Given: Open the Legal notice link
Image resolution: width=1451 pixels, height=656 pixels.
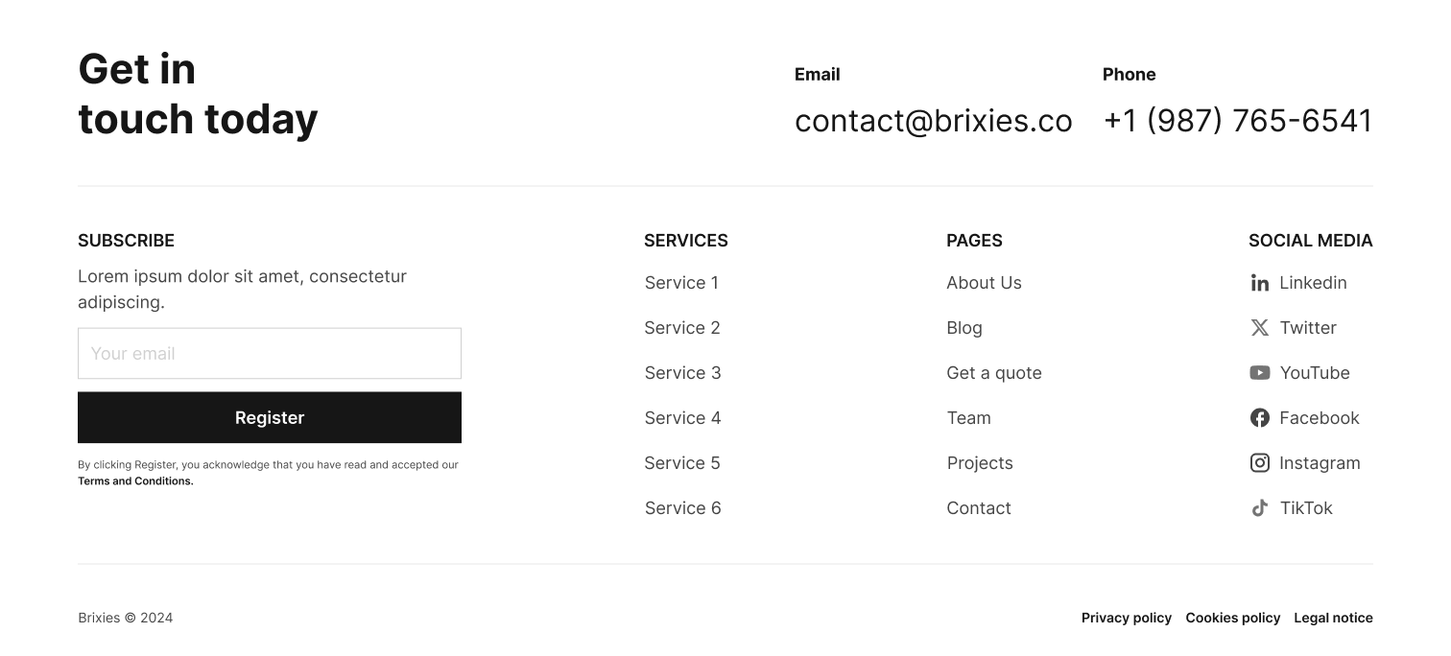Looking at the screenshot, I should pos(1333,618).
